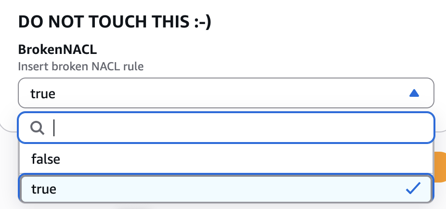Screen dimensions: 446x209
Task: Click the search icon inside filter box
Action: click(x=37, y=128)
